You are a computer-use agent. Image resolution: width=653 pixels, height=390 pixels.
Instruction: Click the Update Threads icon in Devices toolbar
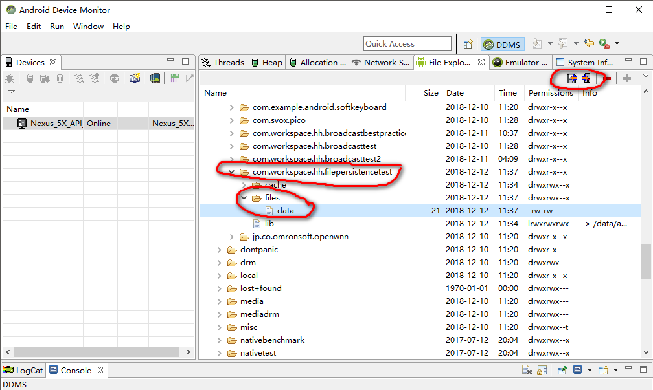tap(79, 78)
